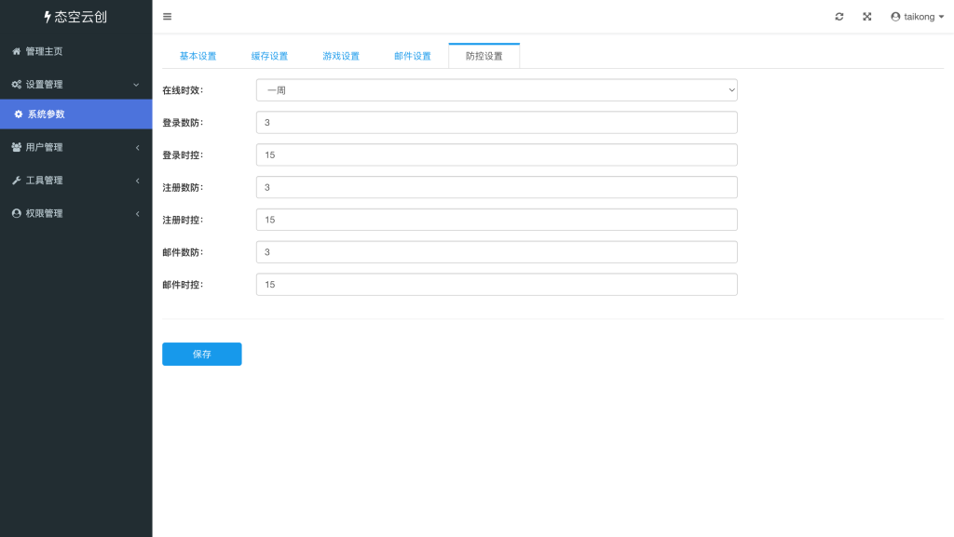The image size is (954, 537).
Task: Click the users icon beside 用户管理
Action: pyautogui.click(x=16, y=147)
